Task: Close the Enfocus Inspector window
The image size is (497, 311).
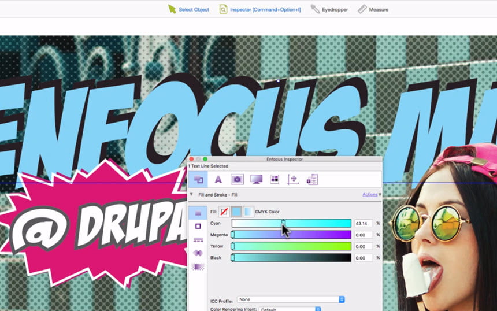Action: point(191,159)
